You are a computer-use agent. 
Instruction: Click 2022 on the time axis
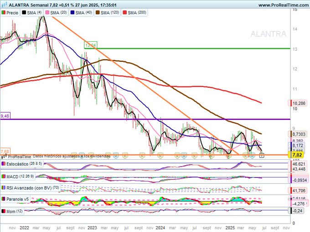[x=25, y=227]
